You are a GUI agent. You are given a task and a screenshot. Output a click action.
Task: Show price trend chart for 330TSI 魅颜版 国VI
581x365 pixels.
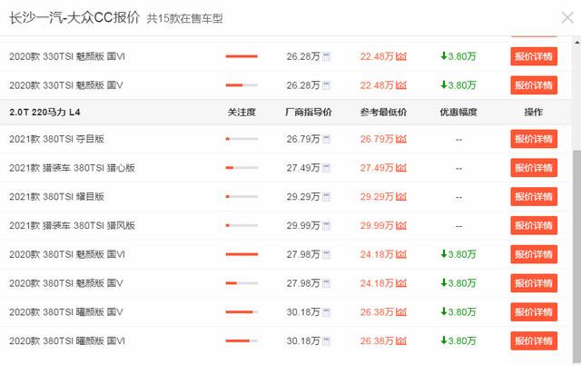tap(401, 56)
